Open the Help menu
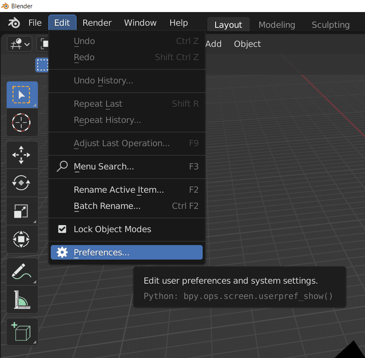 [x=179, y=22]
